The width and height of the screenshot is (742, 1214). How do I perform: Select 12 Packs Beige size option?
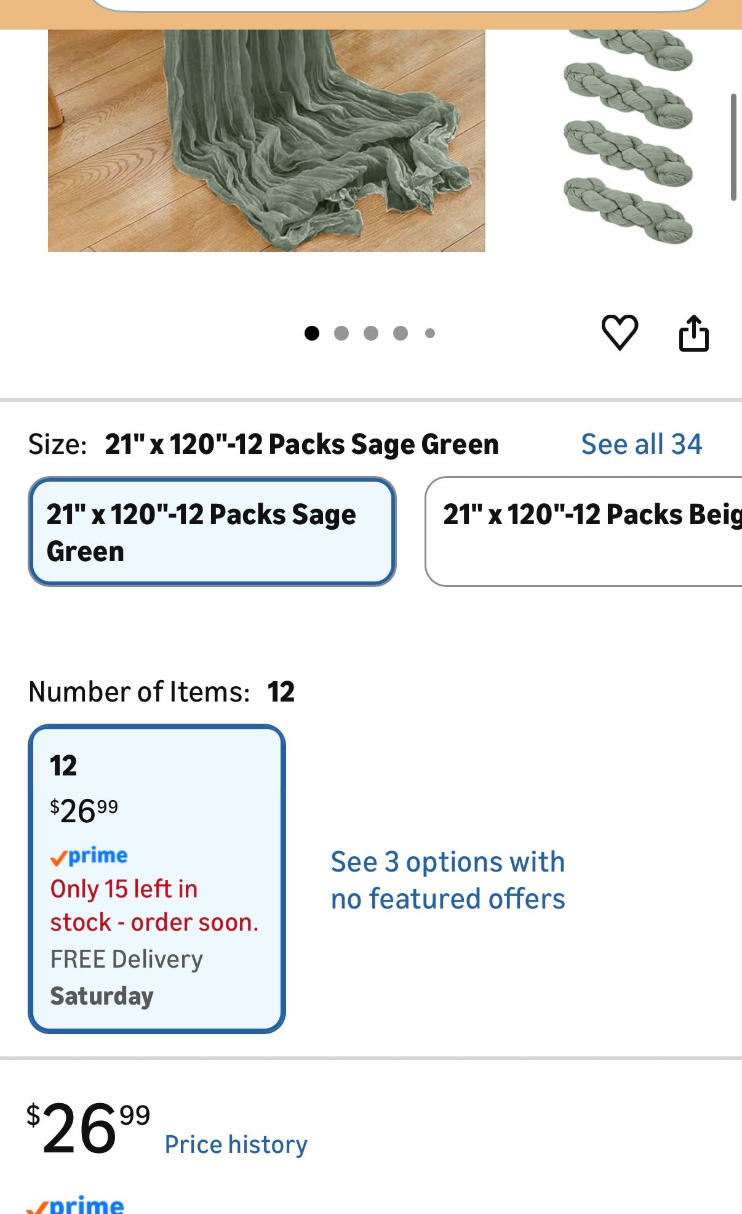click(x=584, y=532)
